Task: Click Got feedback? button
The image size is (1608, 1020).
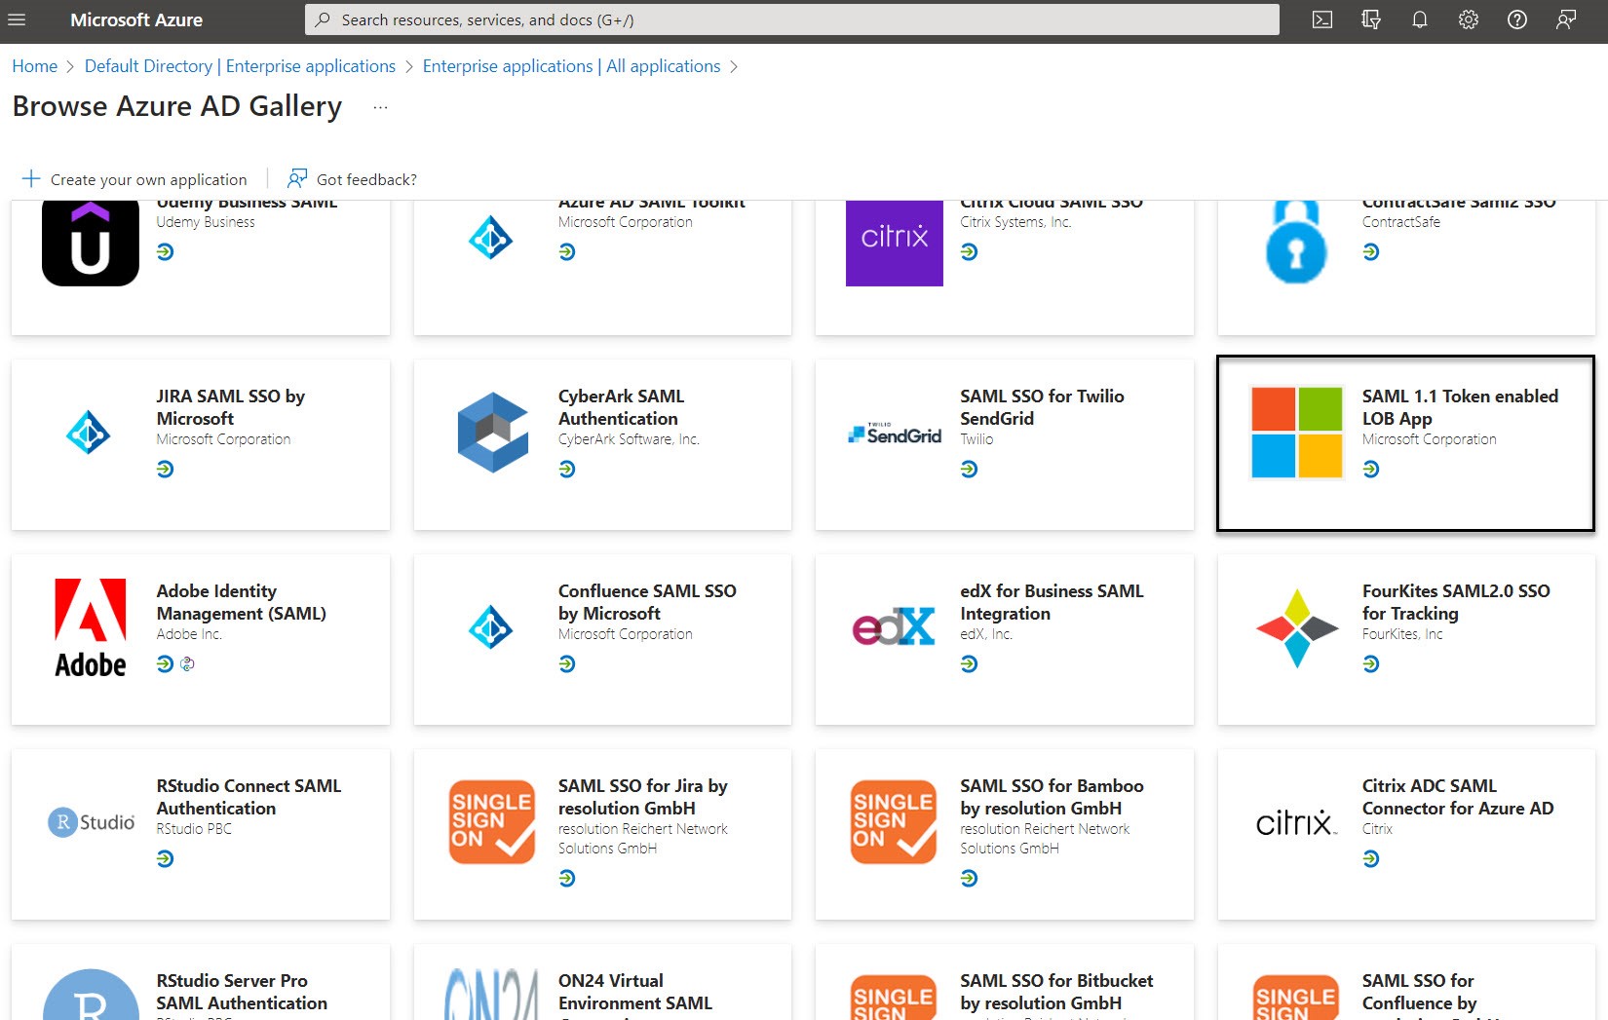Action: (x=352, y=179)
